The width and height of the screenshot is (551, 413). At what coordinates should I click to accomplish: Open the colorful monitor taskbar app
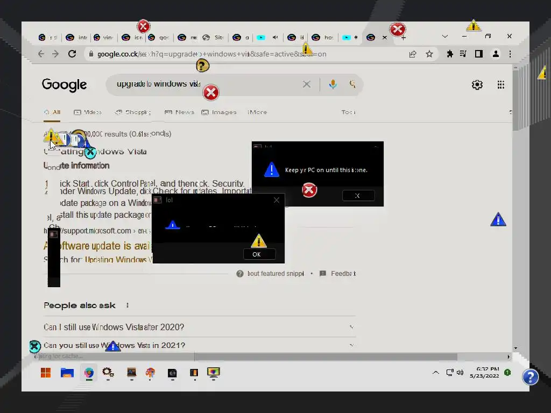coord(213,373)
